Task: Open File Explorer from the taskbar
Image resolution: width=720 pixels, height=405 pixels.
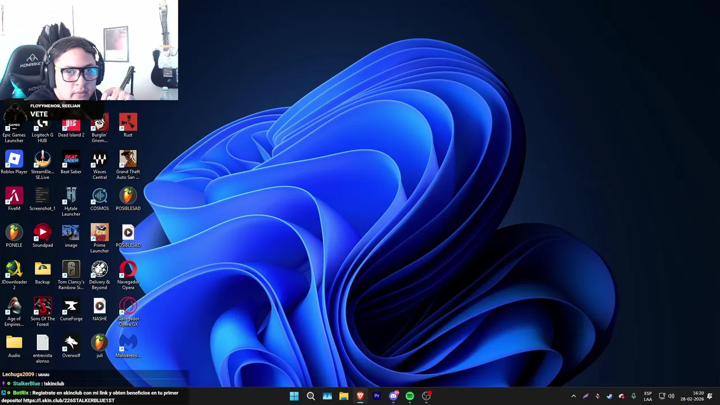Action: 344,396
